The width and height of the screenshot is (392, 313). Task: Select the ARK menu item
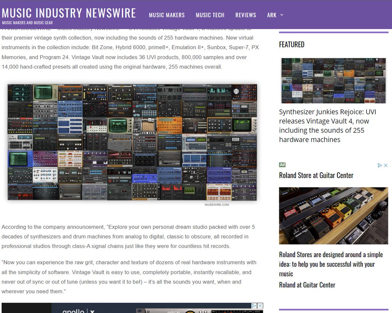[x=272, y=15]
